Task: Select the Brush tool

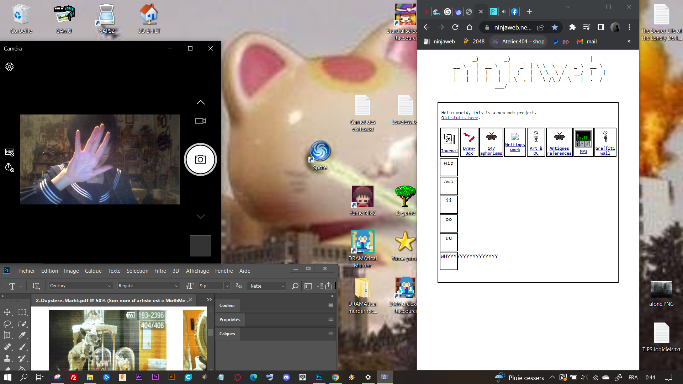Action: tap(22, 347)
